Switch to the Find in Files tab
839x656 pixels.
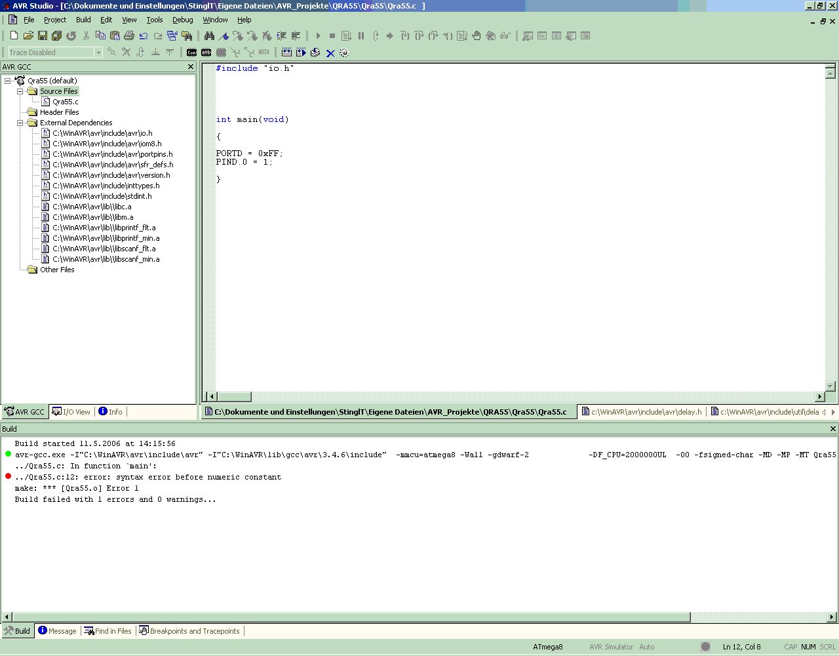pyautogui.click(x=108, y=631)
